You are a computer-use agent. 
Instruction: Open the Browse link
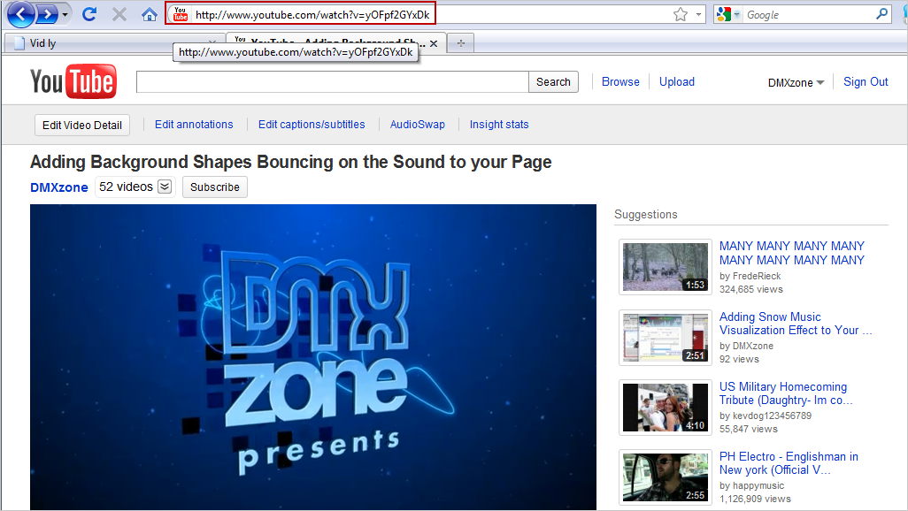point(620,81)
